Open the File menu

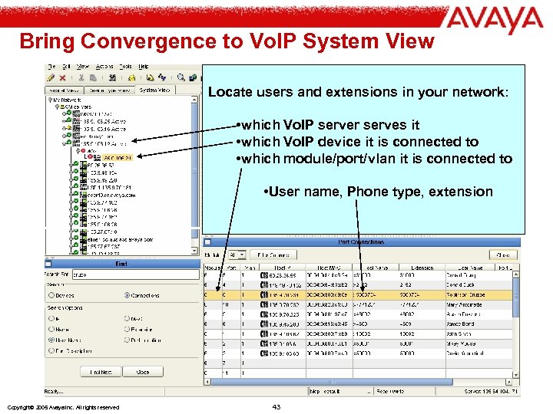click(52, 67)
